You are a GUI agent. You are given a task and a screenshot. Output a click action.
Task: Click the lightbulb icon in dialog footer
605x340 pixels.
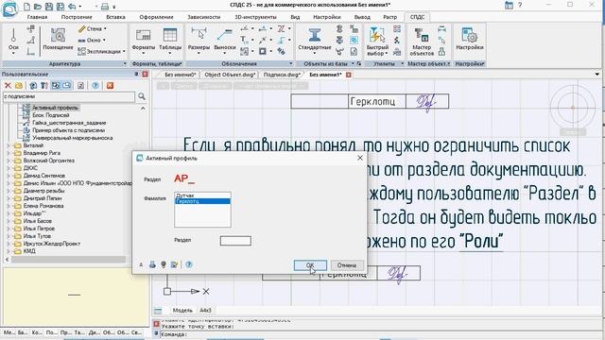click(x=164, y=264)
